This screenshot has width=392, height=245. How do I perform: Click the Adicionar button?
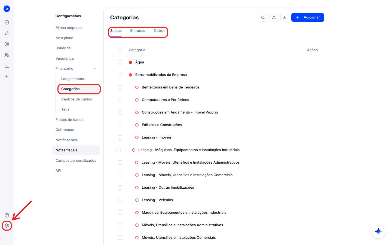[308, 17]
